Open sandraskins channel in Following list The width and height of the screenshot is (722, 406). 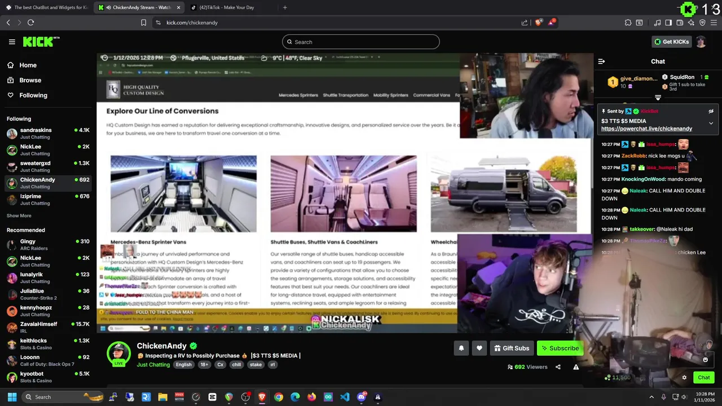tap(48, 134)
